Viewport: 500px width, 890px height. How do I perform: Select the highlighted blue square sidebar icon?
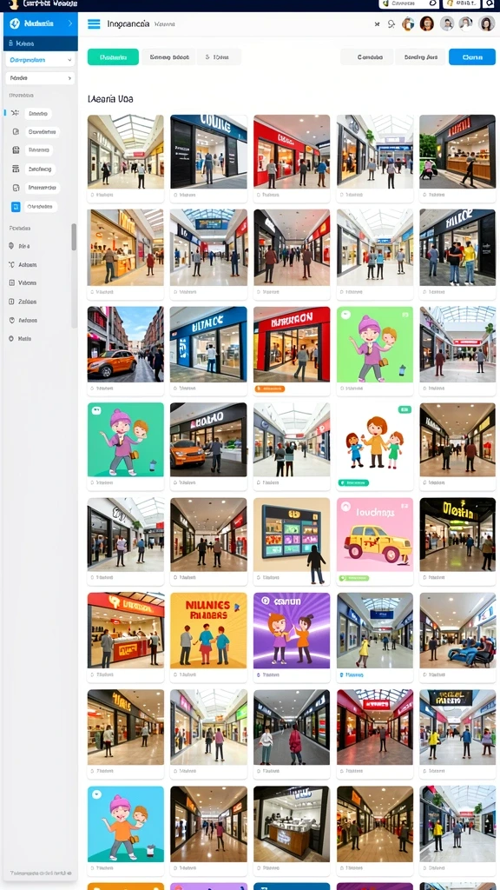[16, 207]
